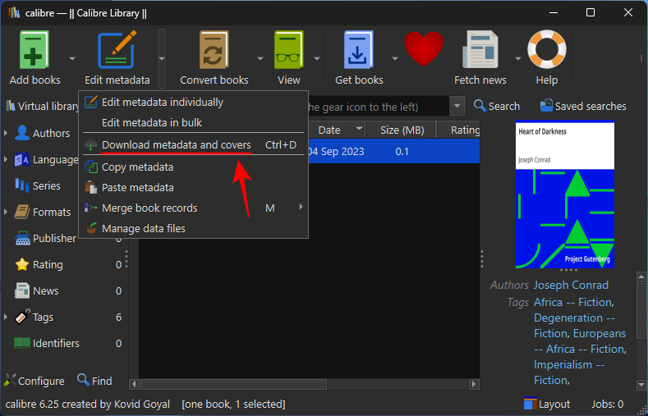Click the Imperialism -- Fiction tag link
Screen dimensions: 648x416
[568, 373]
